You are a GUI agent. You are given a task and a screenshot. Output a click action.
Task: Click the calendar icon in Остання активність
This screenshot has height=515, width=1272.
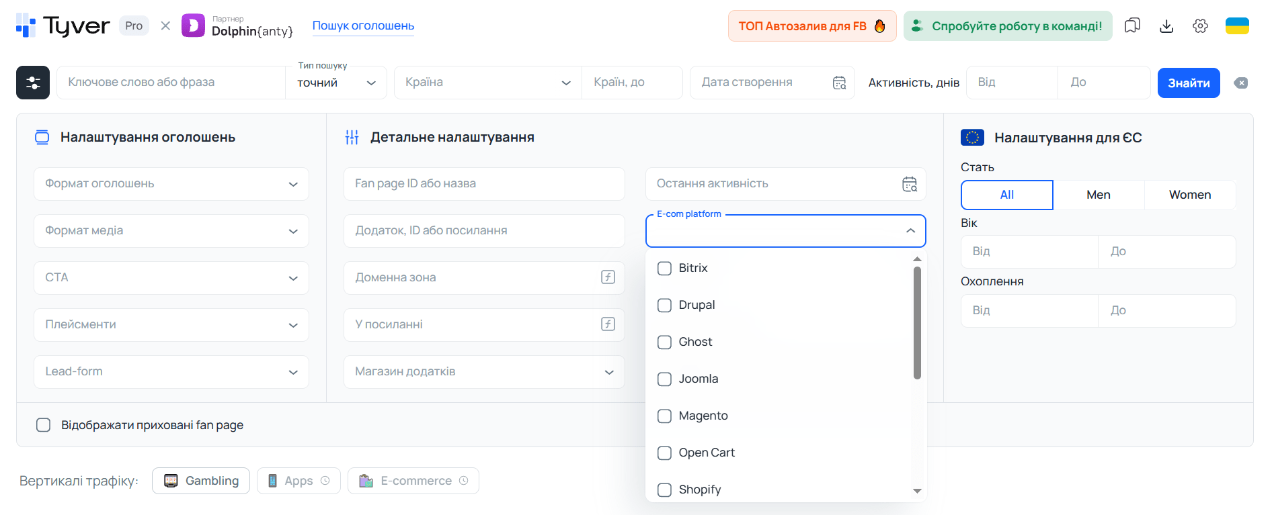click(x=910, y=184)
